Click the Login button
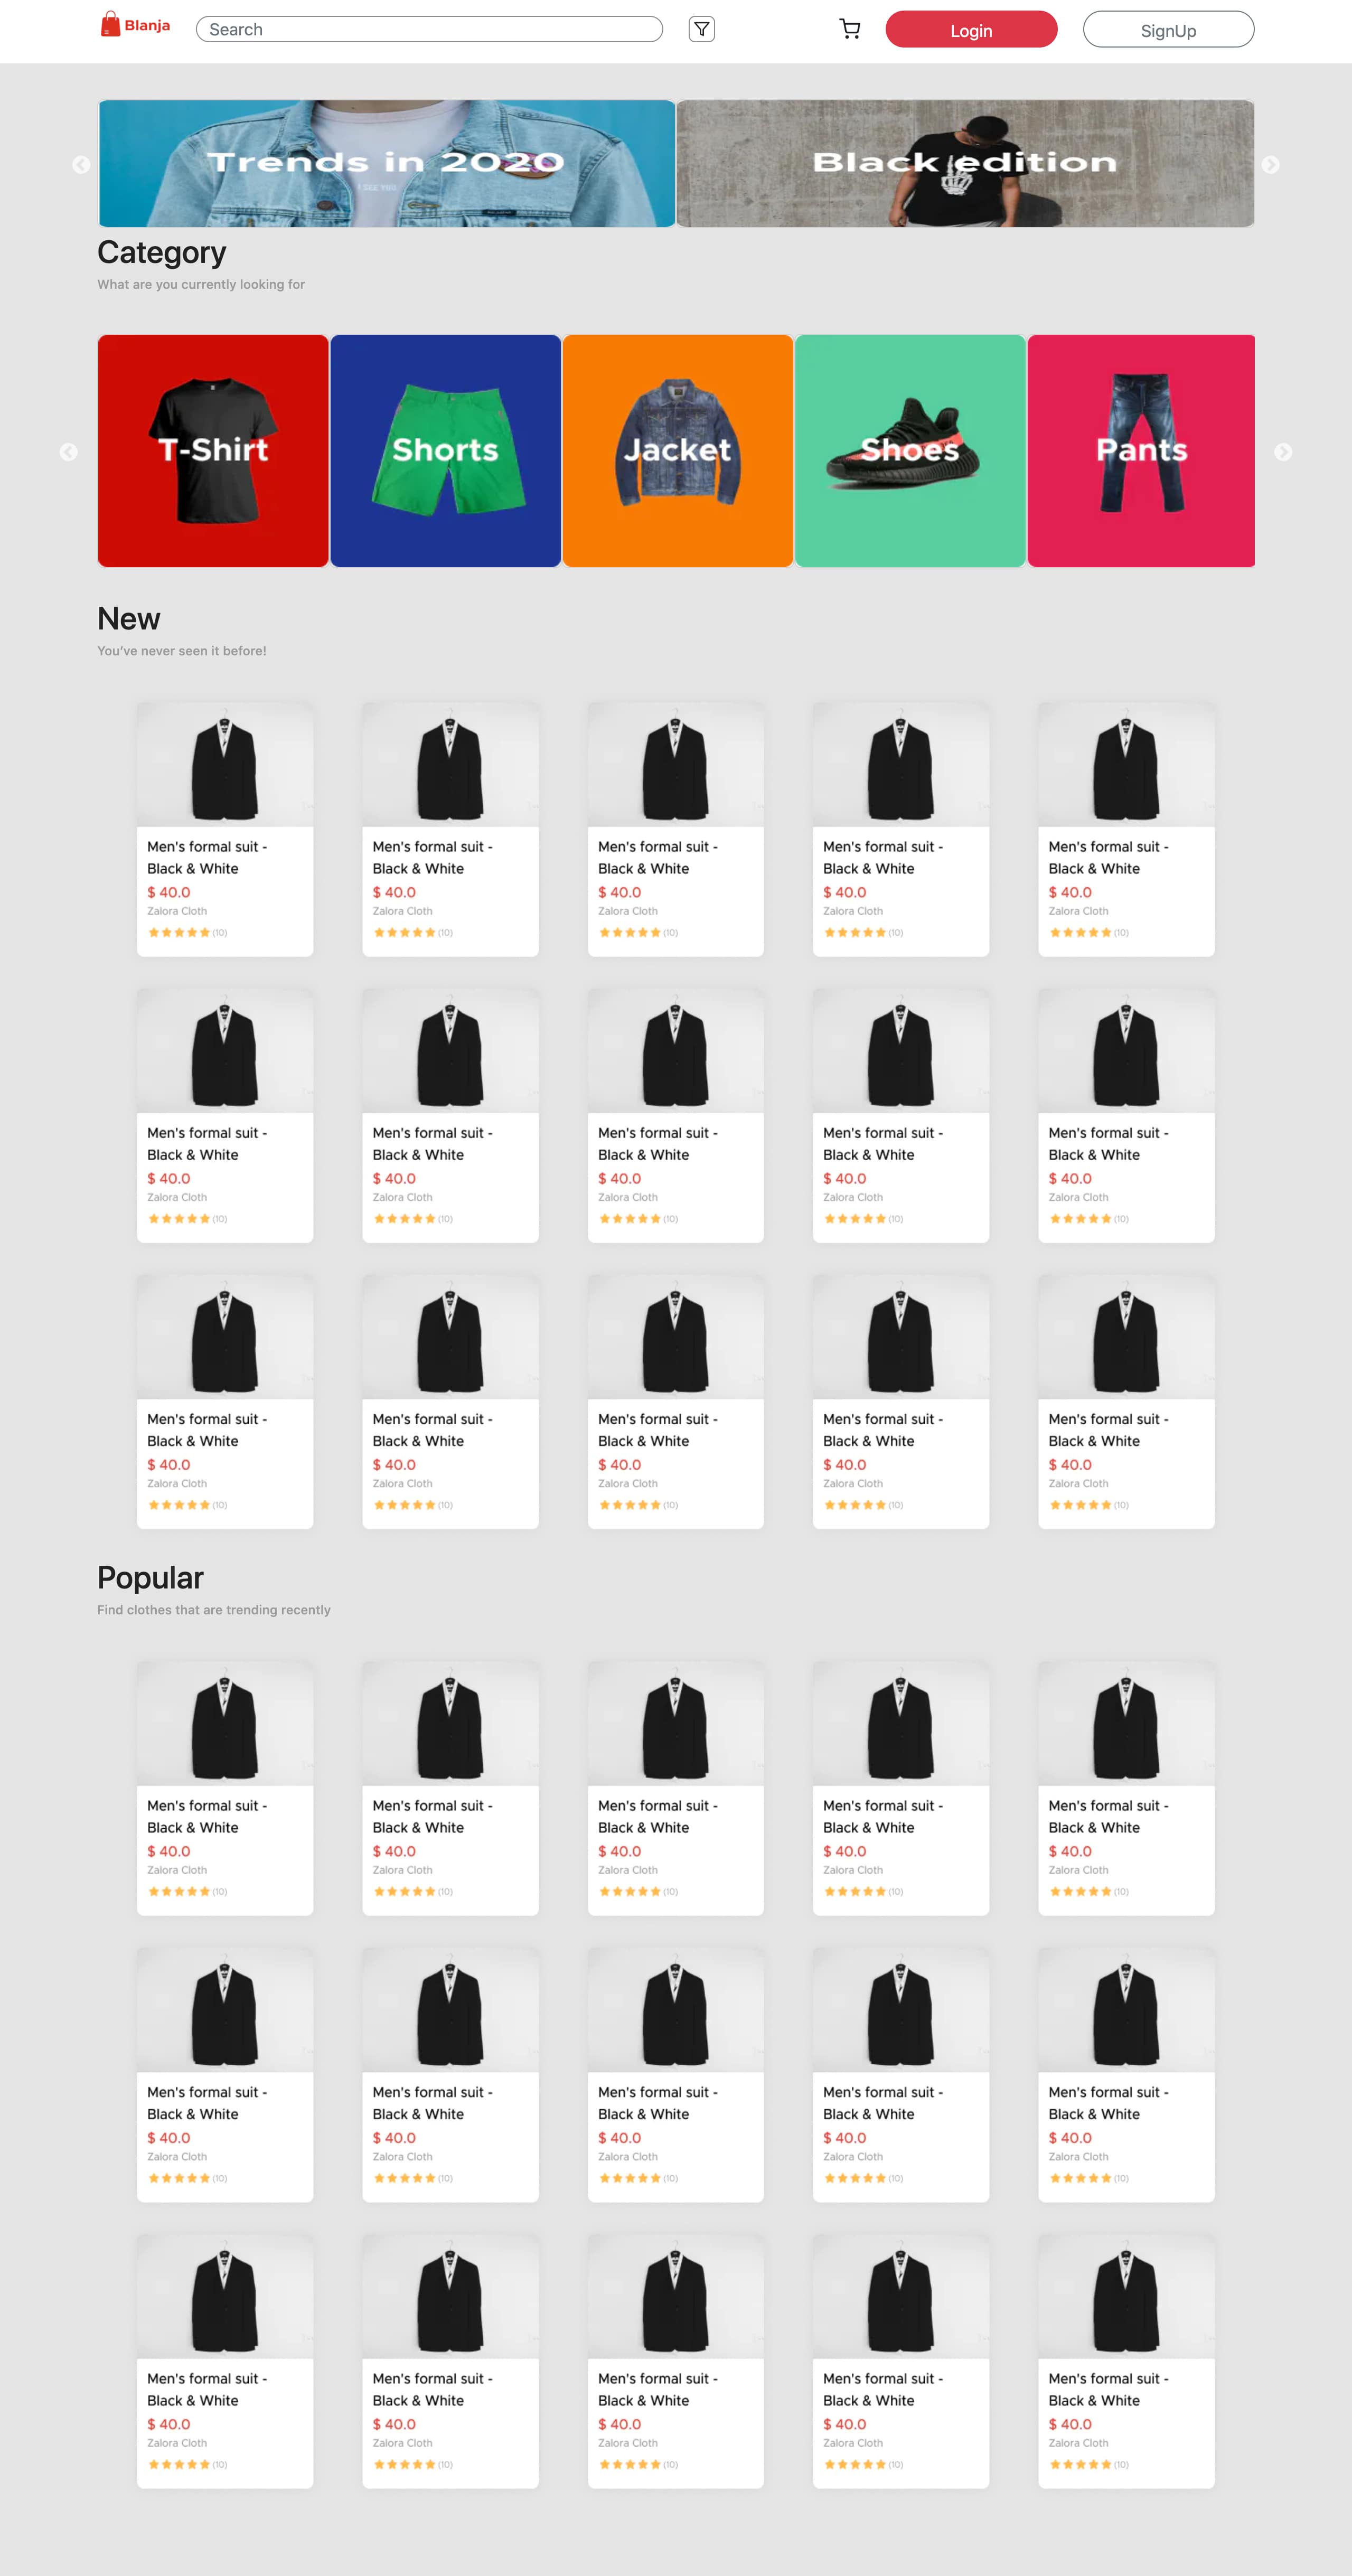The height and width of the screenshot is (2576, 1352). (971, 30)
